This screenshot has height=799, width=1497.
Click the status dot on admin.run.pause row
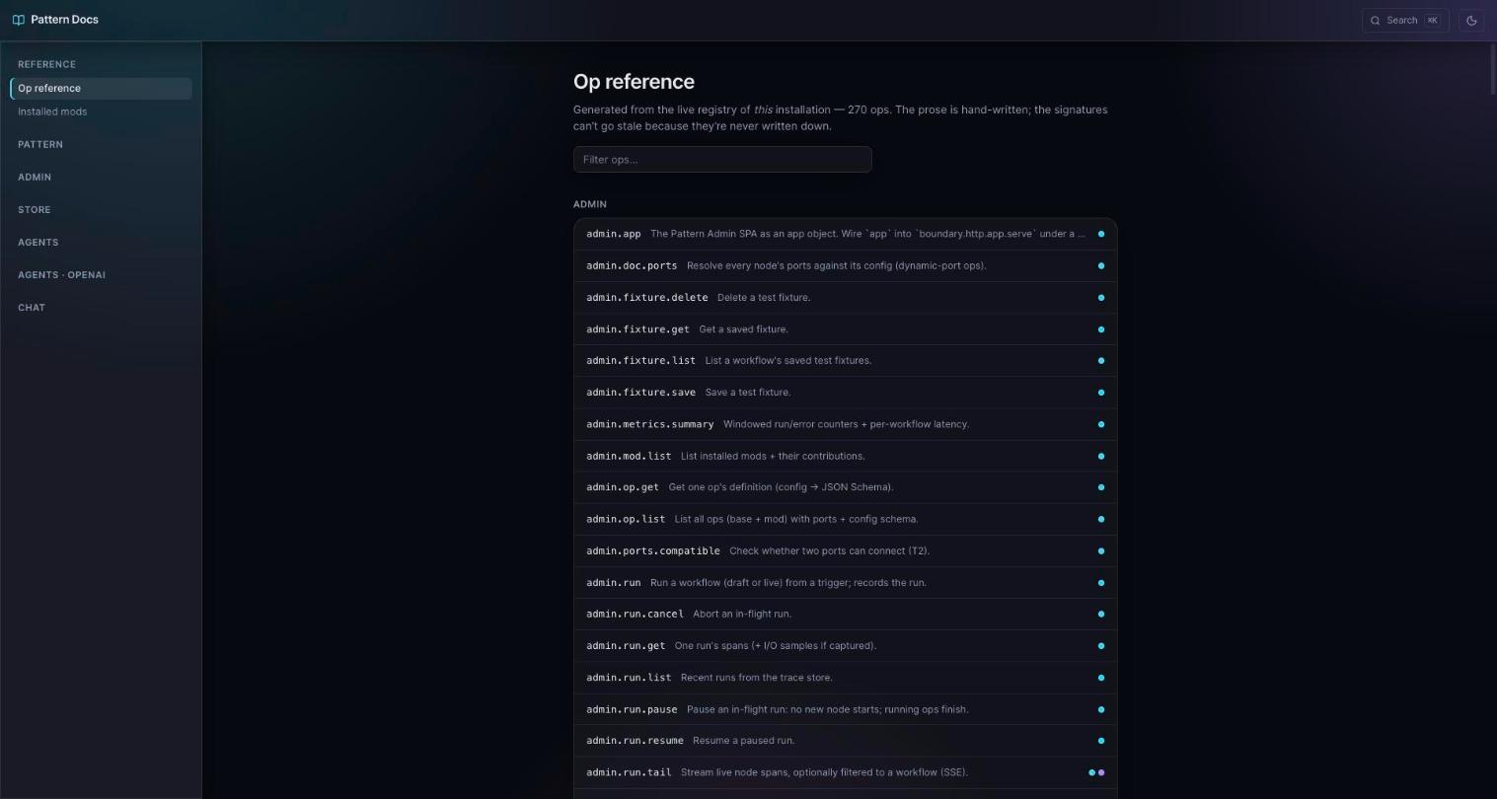1101,709
